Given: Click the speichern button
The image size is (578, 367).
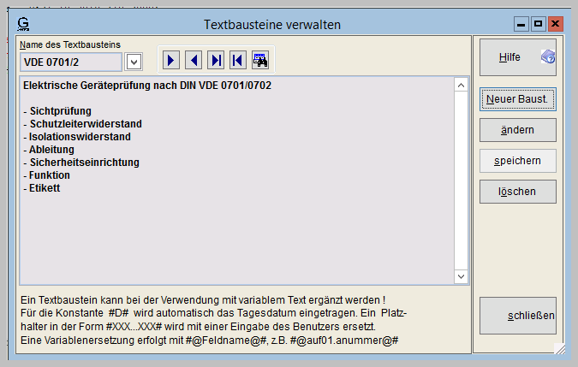Looking at the screenshot, I should coord(517,161).
